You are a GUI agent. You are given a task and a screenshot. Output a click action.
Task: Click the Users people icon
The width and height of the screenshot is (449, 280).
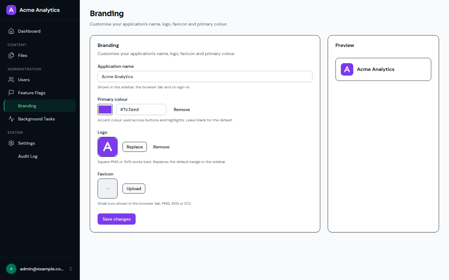coord(11,80)
